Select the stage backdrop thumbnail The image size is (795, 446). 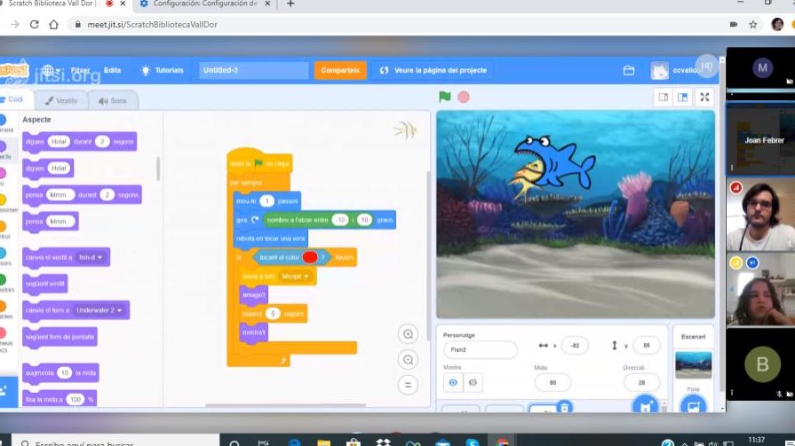click(693, 364)
